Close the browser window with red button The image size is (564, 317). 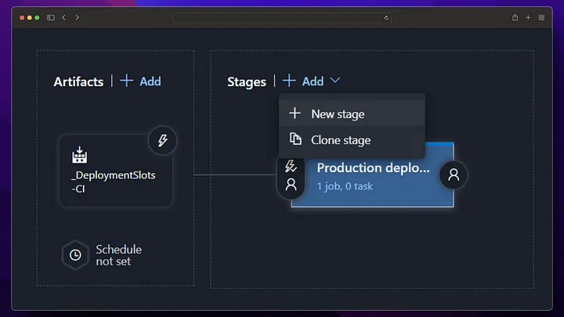pos(22,17)
